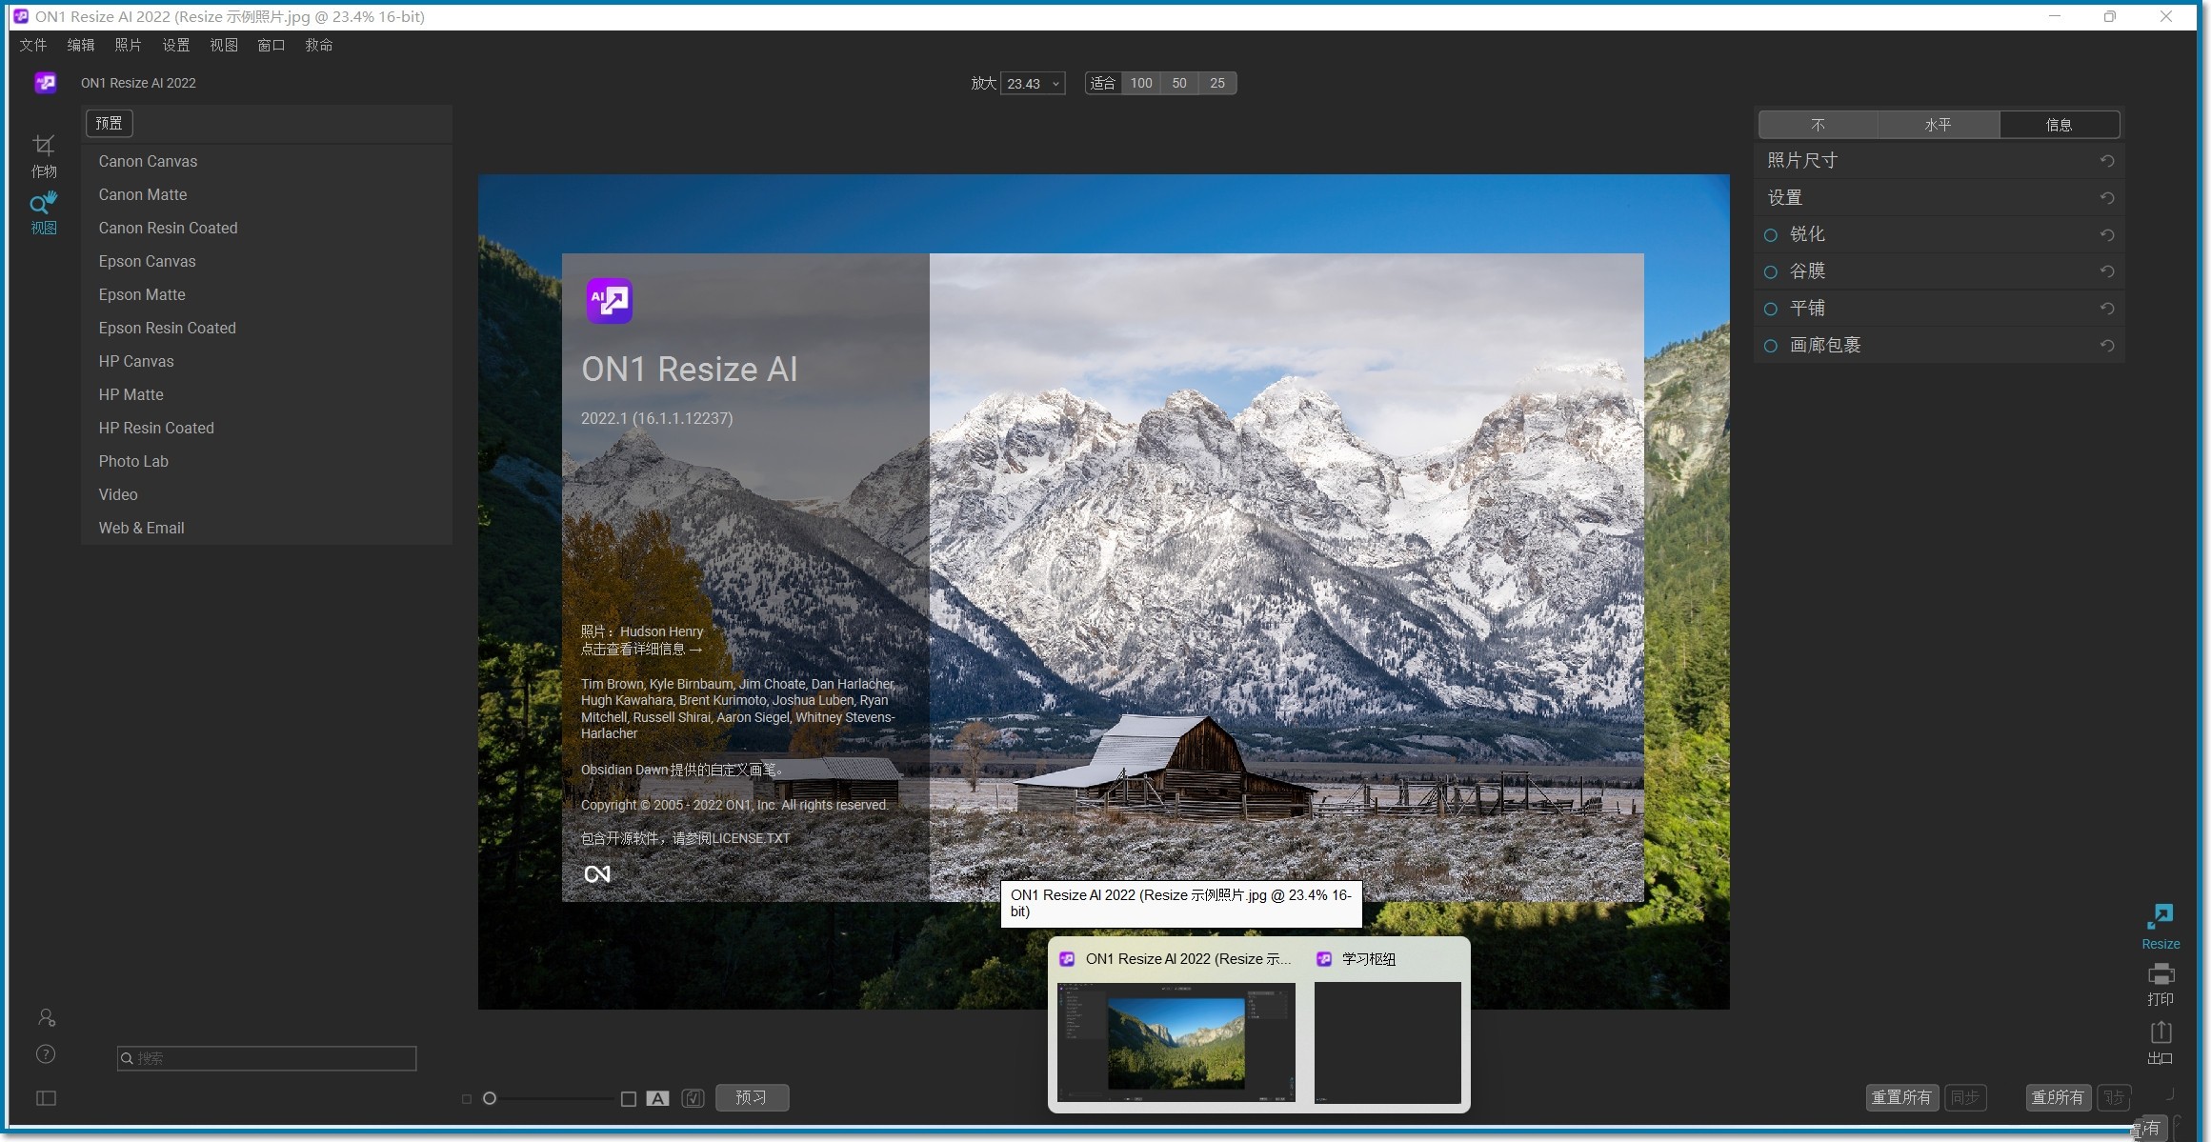
Task: Set zoom to 25 percent button
Action: [x=1217, y=84]
